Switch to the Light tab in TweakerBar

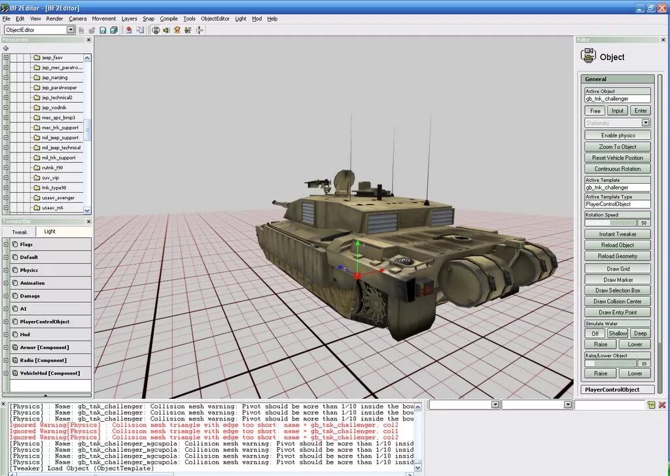pos(50,231)
